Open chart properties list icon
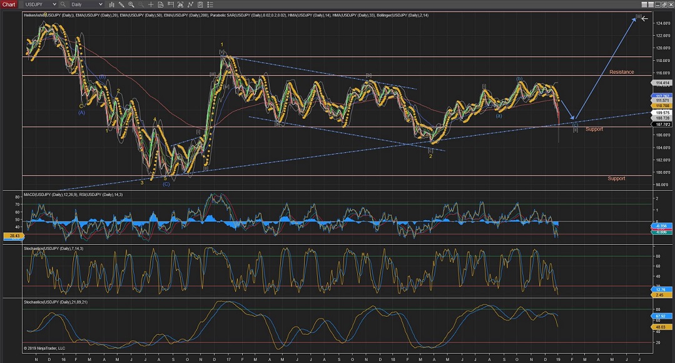 pyautogui.click(x=210, y=5)
